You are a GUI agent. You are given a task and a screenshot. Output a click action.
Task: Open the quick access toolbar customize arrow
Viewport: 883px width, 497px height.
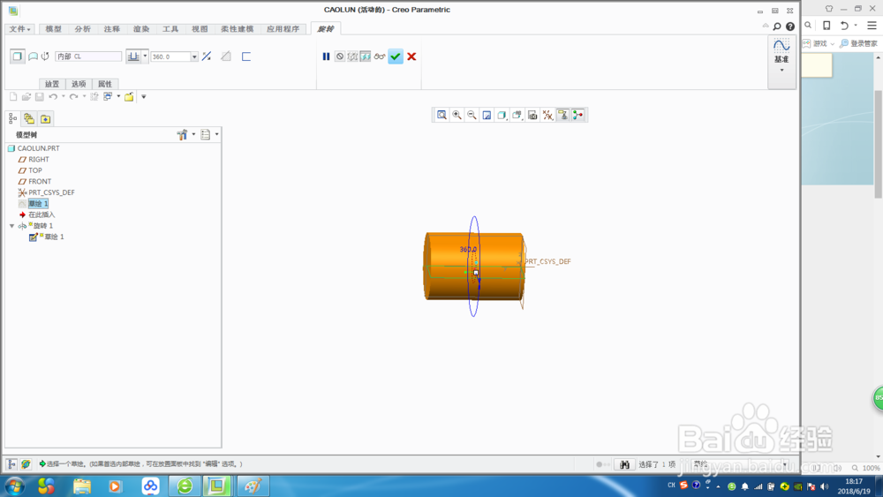click(x=144, y=97)
